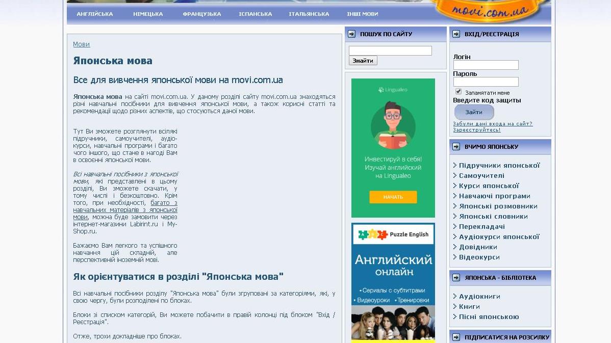Click the movi.com.ua site logo

click(488, 11)
